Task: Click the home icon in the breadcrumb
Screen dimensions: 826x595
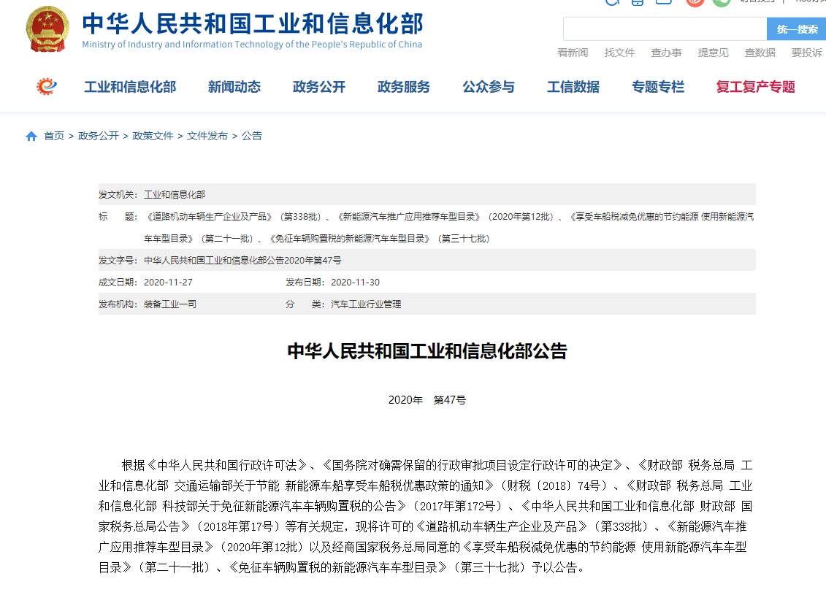Action: coord(31,137)
